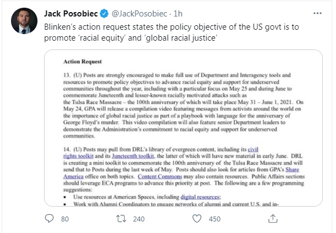Retweet with the arrows icon
Screen dimensions: 336x233
pyautogui.click(x=121, y=219)
